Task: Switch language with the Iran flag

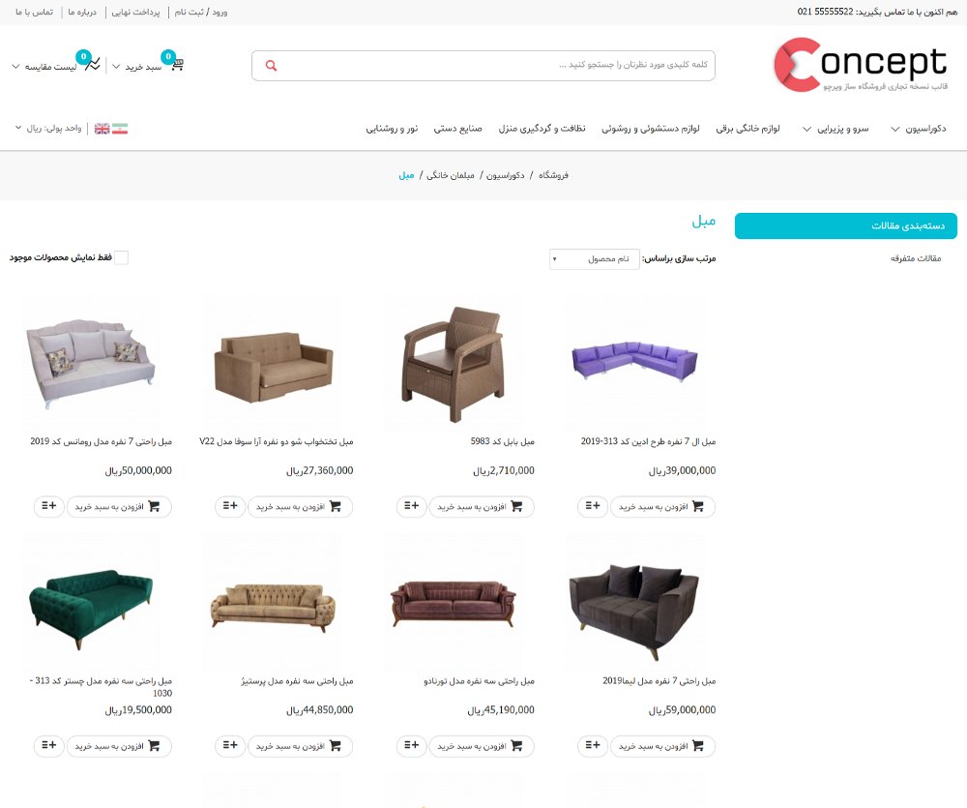Action: 120,129
